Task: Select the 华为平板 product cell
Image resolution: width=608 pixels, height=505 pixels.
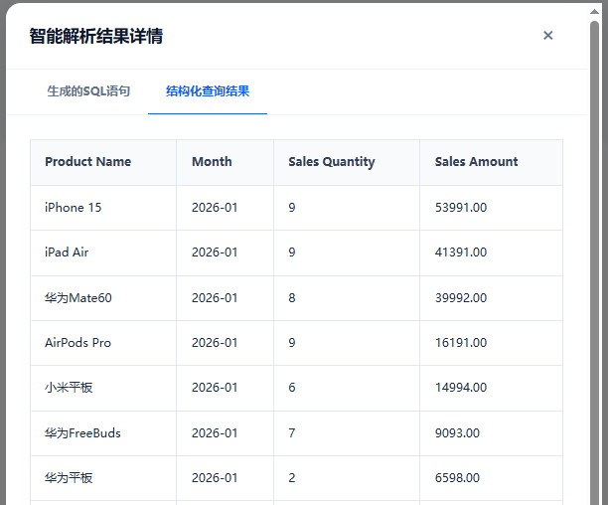Action: pyautogui.click(x=103, y=478)
